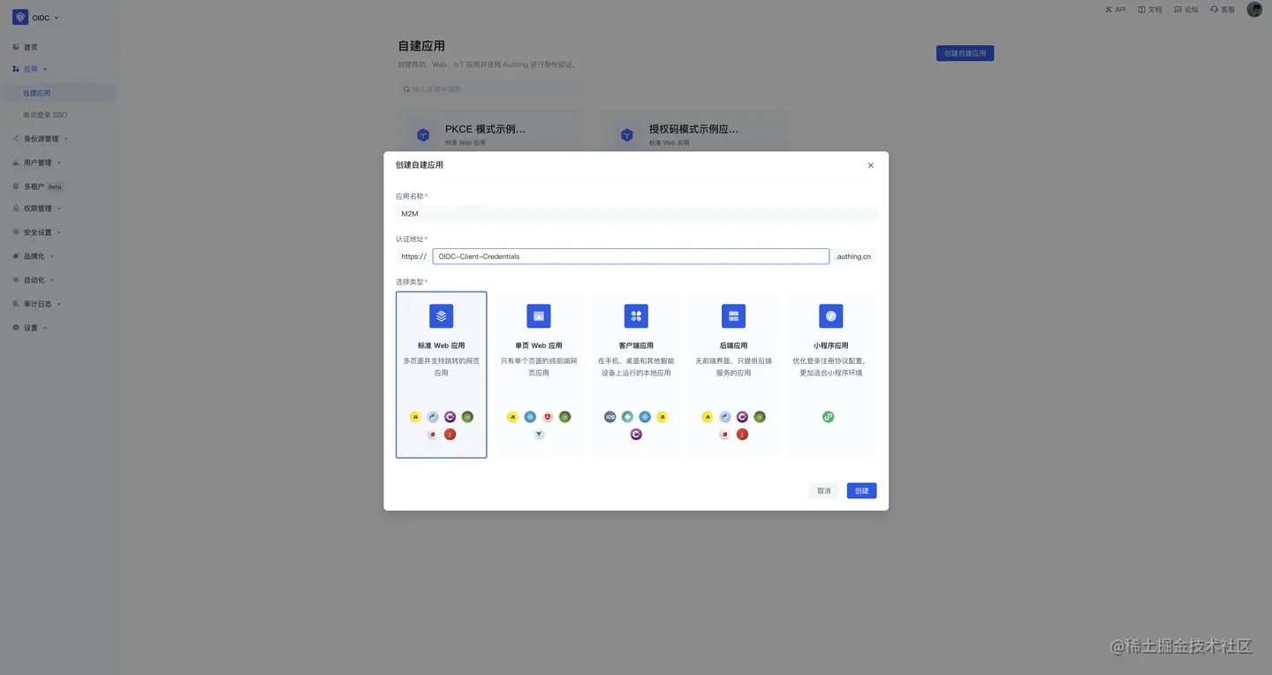Click the 权限管理 lock icon
Image resolution: width=1272 pixels, height=675 pixels.
point(15,209)
